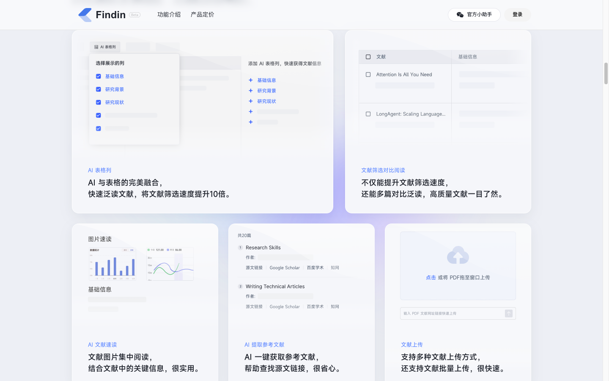Click the PDF 文献网址链接 input field

pyautogui.click(x=453, y=313)
